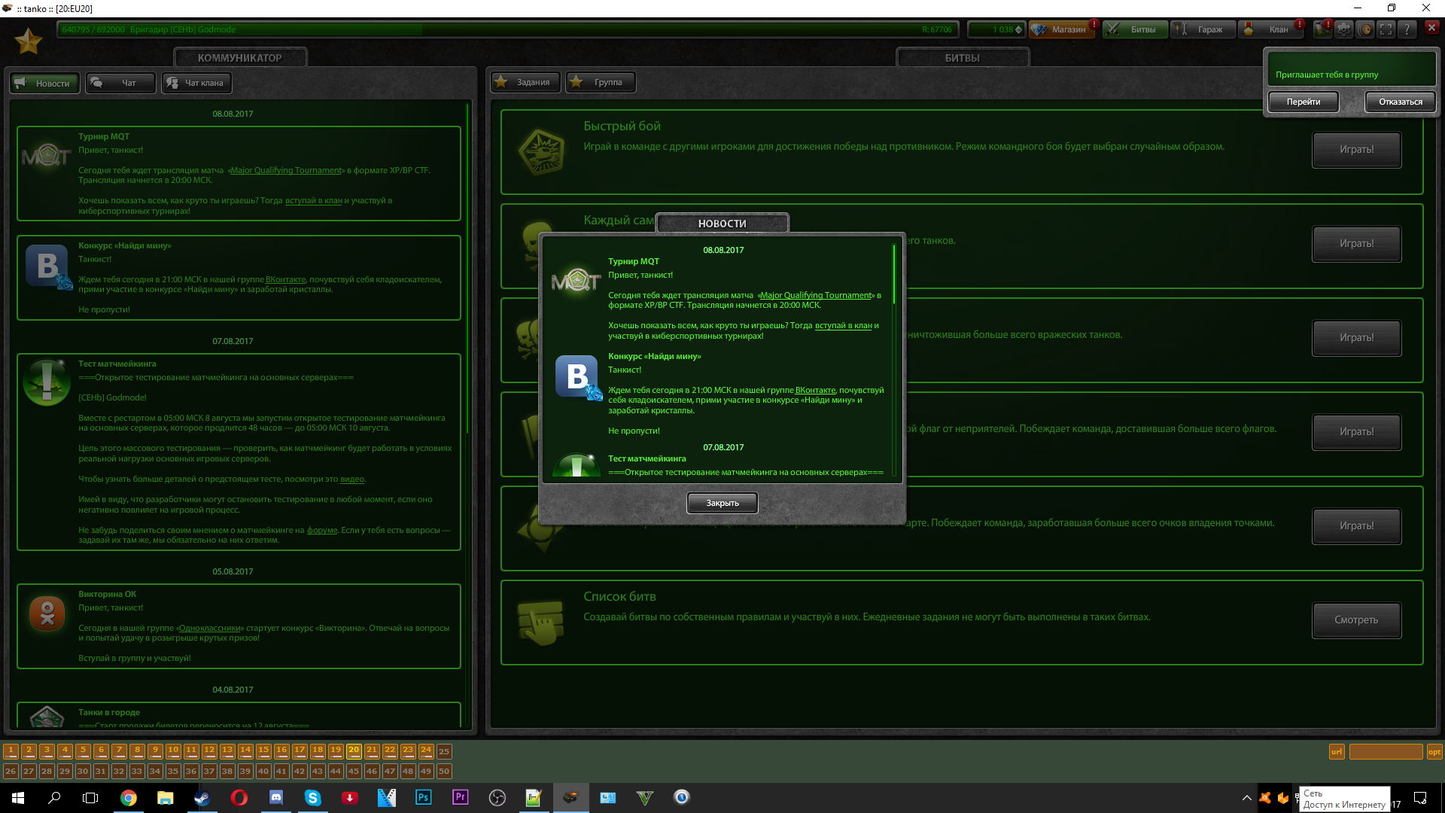Viewport: 1445px width, 813px height.
Task: Select server number 25
Action: [444, 751]
